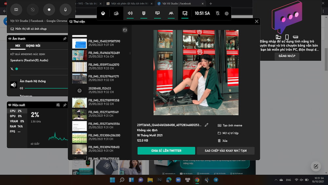The height and width of the screenshot is (185, 328).
Task: Open the captures folder icon in gallery
Action: point(125,30)
